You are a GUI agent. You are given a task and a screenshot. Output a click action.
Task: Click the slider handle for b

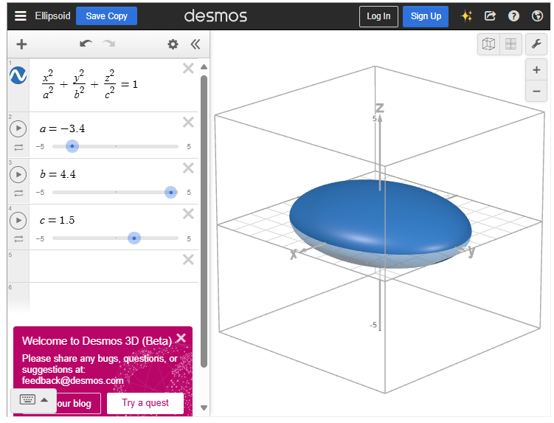pos(171,192)
